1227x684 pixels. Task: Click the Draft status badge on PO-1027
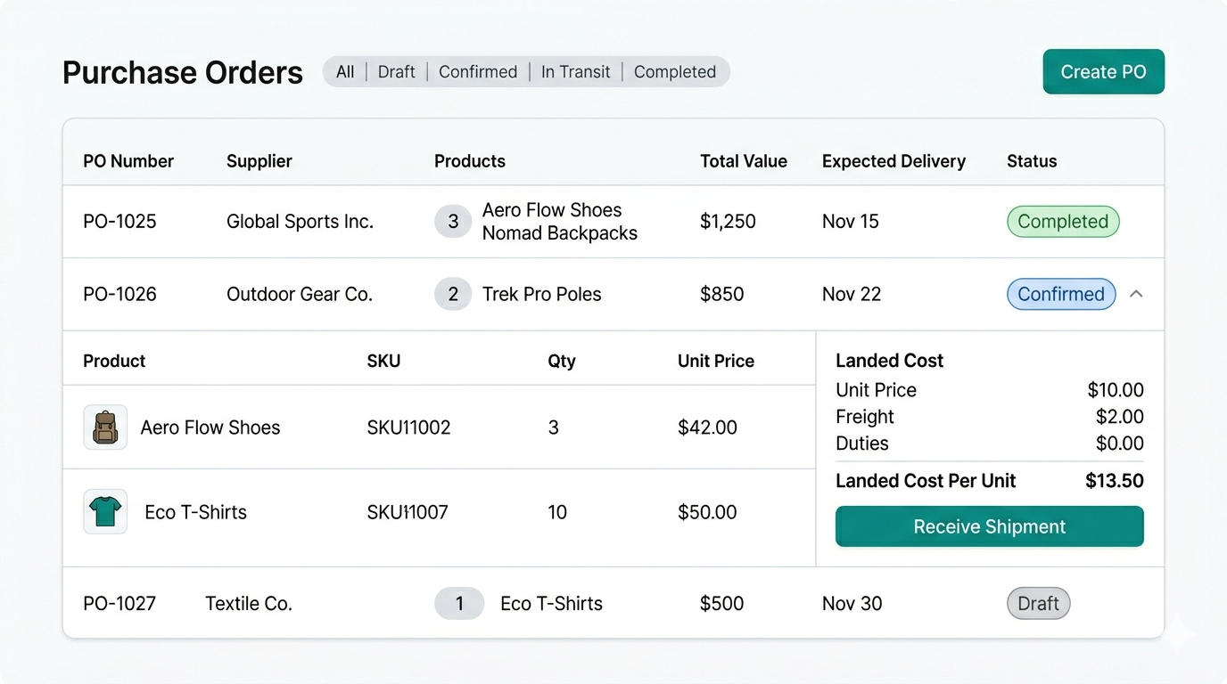click(x=1038, y=604)
